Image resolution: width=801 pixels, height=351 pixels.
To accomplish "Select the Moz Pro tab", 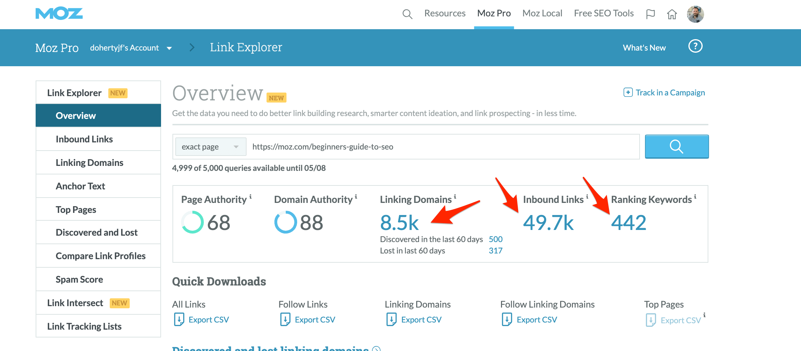I will point(494,14).
